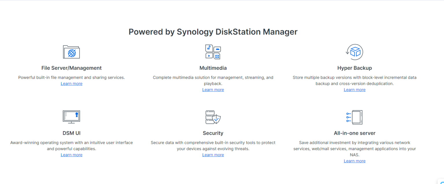The width and height of the screenshot is (444, 184).
Task: Click the Security heading text
Action: pos(213,133)
